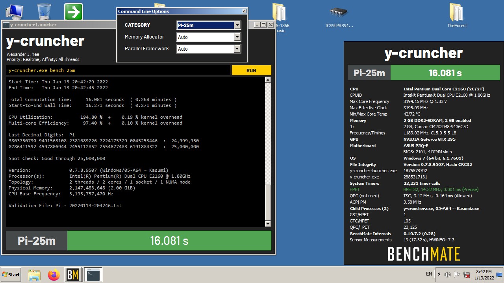Launch Firefox from the taskbar
The image size is (504, 283).
[x=54, y=275]
